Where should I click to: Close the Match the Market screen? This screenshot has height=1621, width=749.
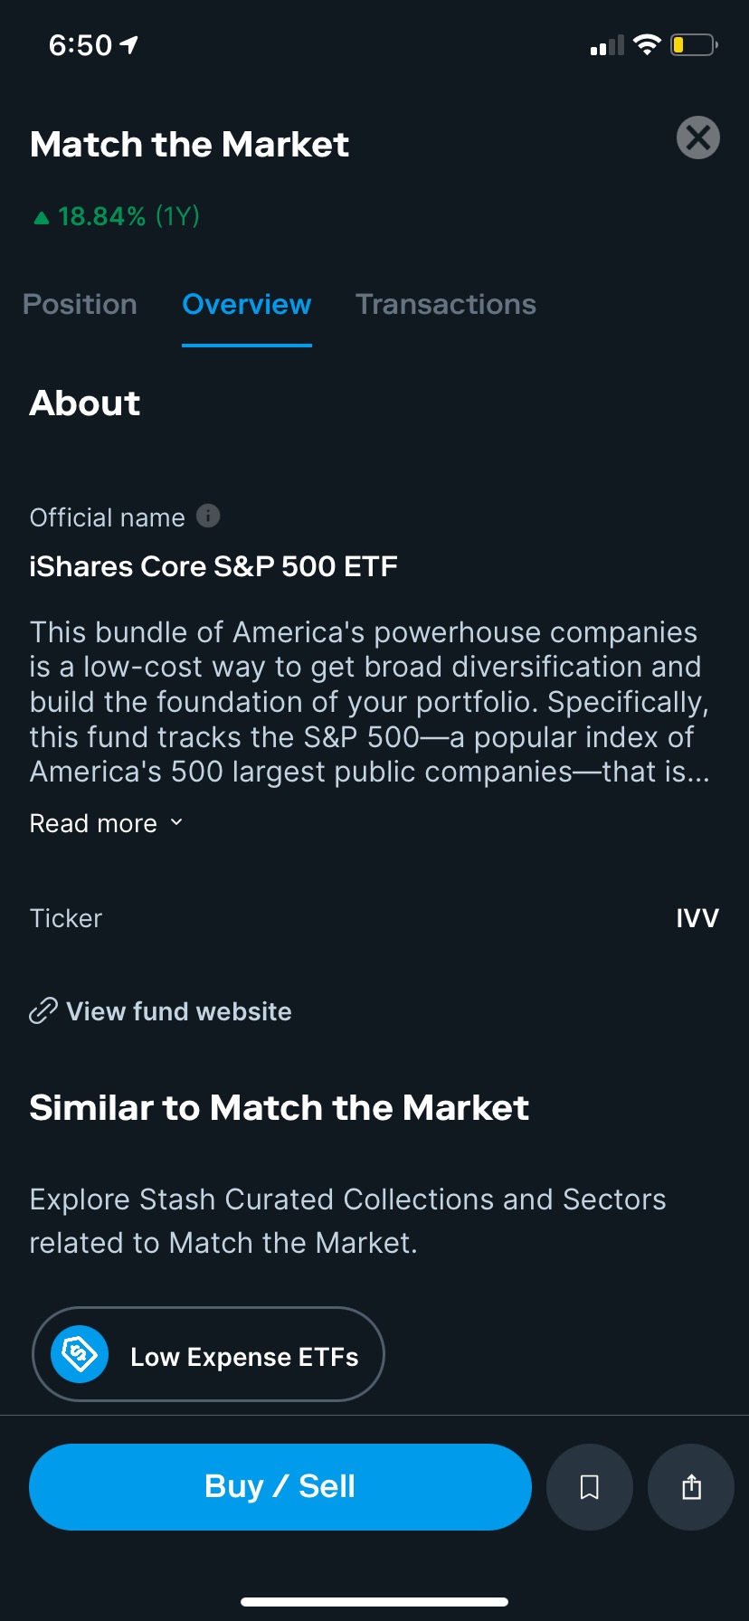pos(698,137)
